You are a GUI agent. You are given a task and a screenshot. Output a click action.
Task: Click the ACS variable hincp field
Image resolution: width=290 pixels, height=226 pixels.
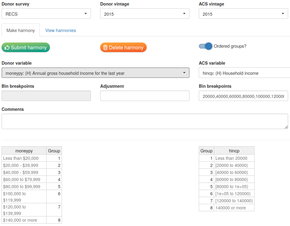(244, 73)
